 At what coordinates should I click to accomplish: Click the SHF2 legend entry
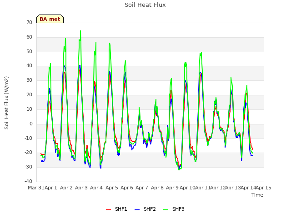[x=145, y=209]
